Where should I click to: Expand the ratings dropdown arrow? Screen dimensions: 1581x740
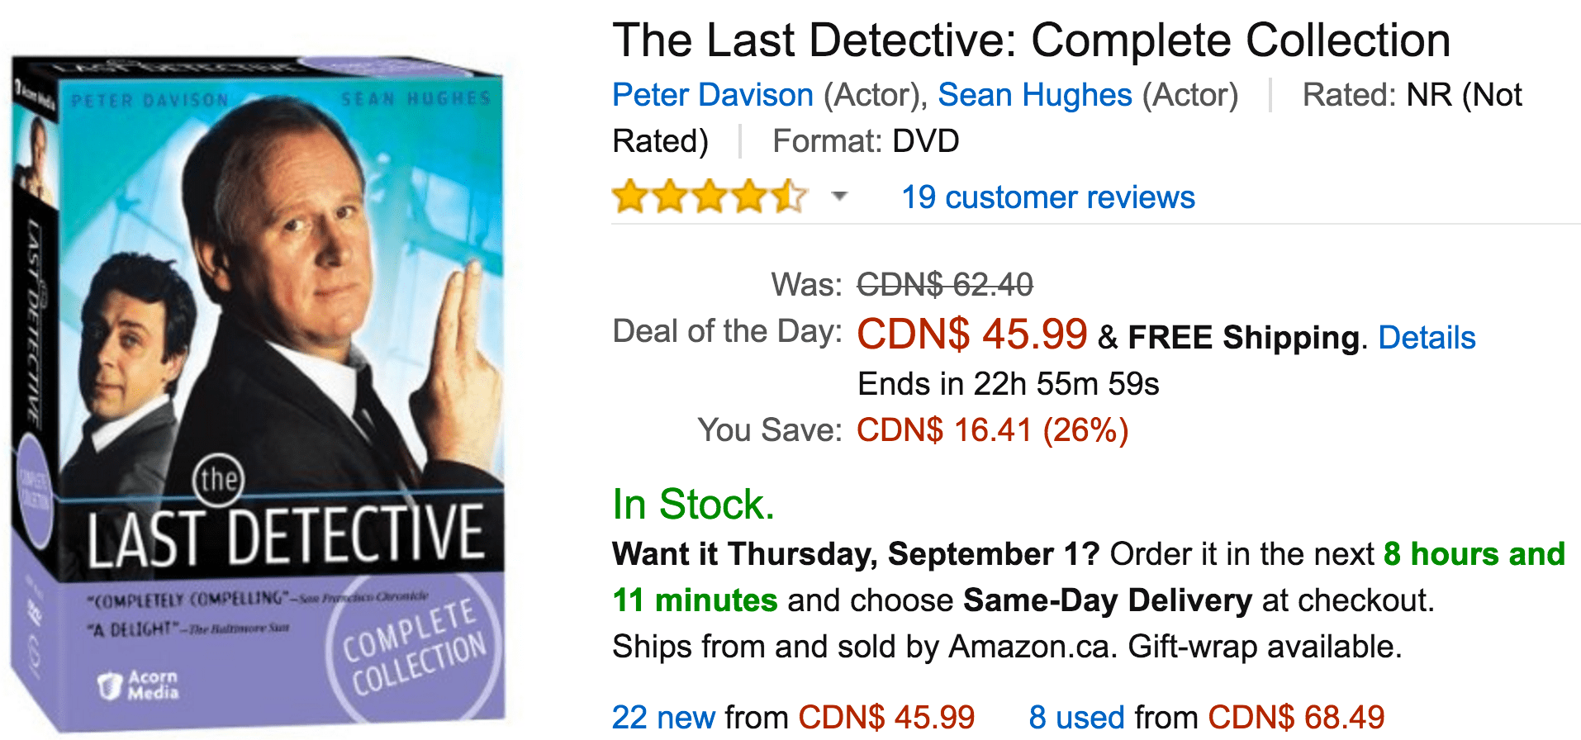pyautogui.click(x=839, y=197)
